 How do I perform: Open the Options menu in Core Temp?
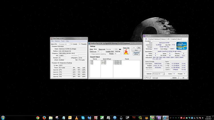pyautogui.click(x=57, y=41)
